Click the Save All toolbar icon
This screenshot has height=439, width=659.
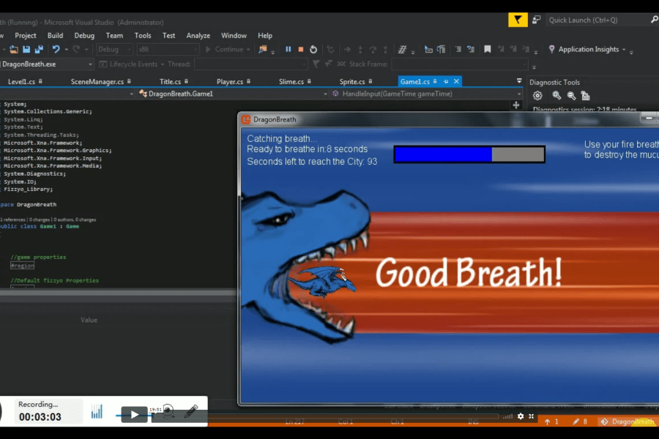[38, 50]
